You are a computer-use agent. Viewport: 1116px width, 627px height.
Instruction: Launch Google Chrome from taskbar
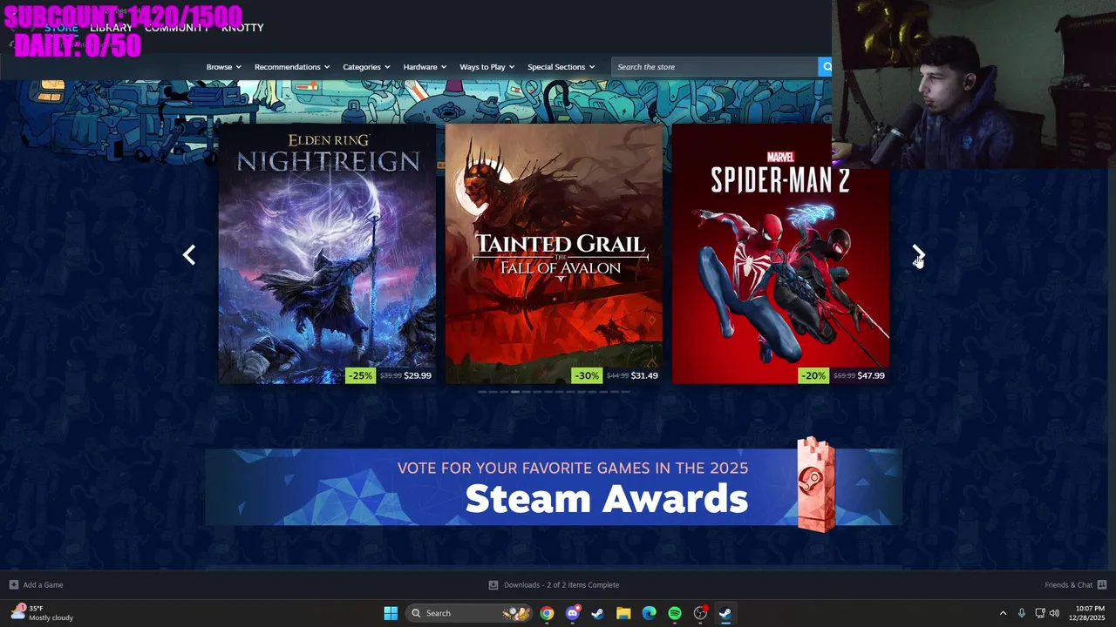click(x=547, y=613)
